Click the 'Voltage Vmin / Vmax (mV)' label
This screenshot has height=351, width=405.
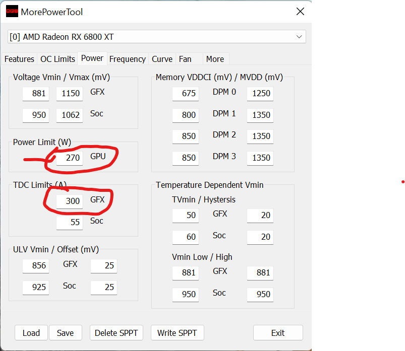click(x=62, y=78)
